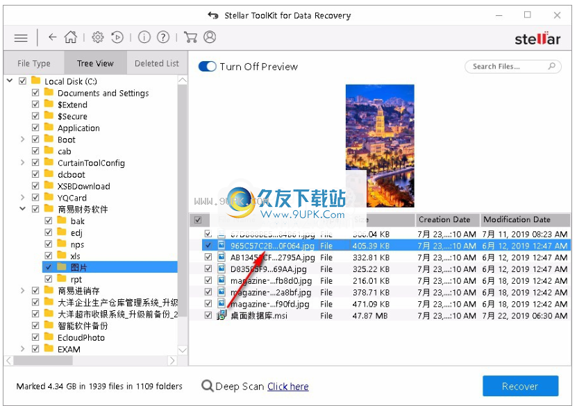Expand the YQCard folder node
This screenshot has width=577, height=406.
point(22,198)
